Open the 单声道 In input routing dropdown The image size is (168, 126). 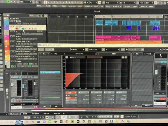click(x=77, y=49)
